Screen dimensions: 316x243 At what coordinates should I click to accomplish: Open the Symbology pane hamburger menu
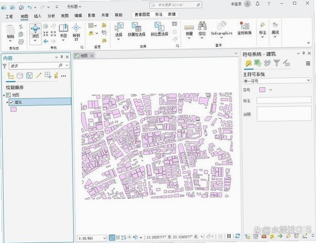click(308, 64)
